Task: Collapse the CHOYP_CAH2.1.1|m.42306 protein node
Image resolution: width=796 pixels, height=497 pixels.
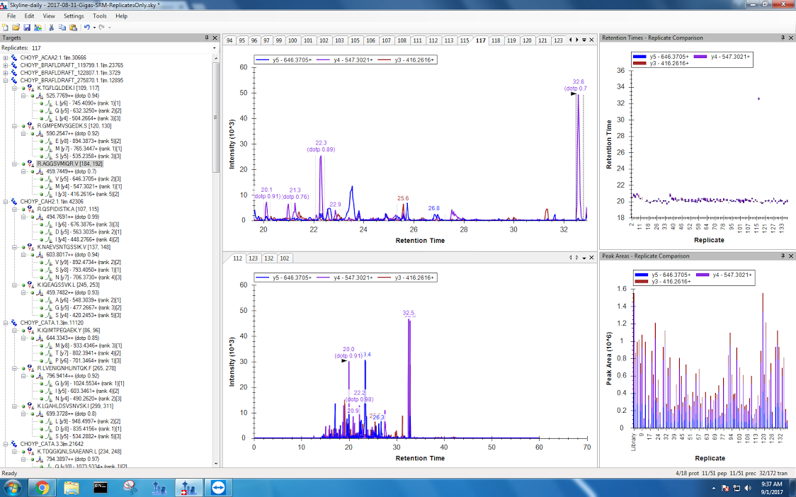Action: click(x=6, y=202)
